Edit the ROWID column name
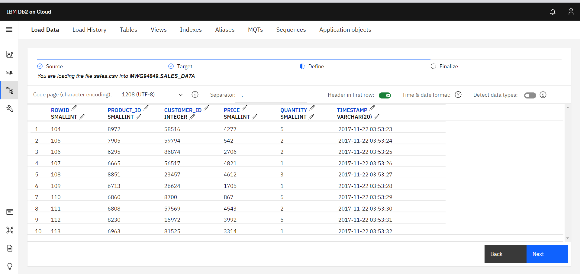The width and height of the screenshot is (580, 274). [x=74, y=108]
